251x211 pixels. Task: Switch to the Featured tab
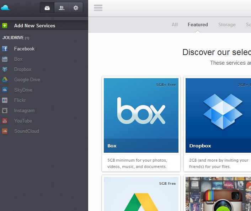coord(198,25)
